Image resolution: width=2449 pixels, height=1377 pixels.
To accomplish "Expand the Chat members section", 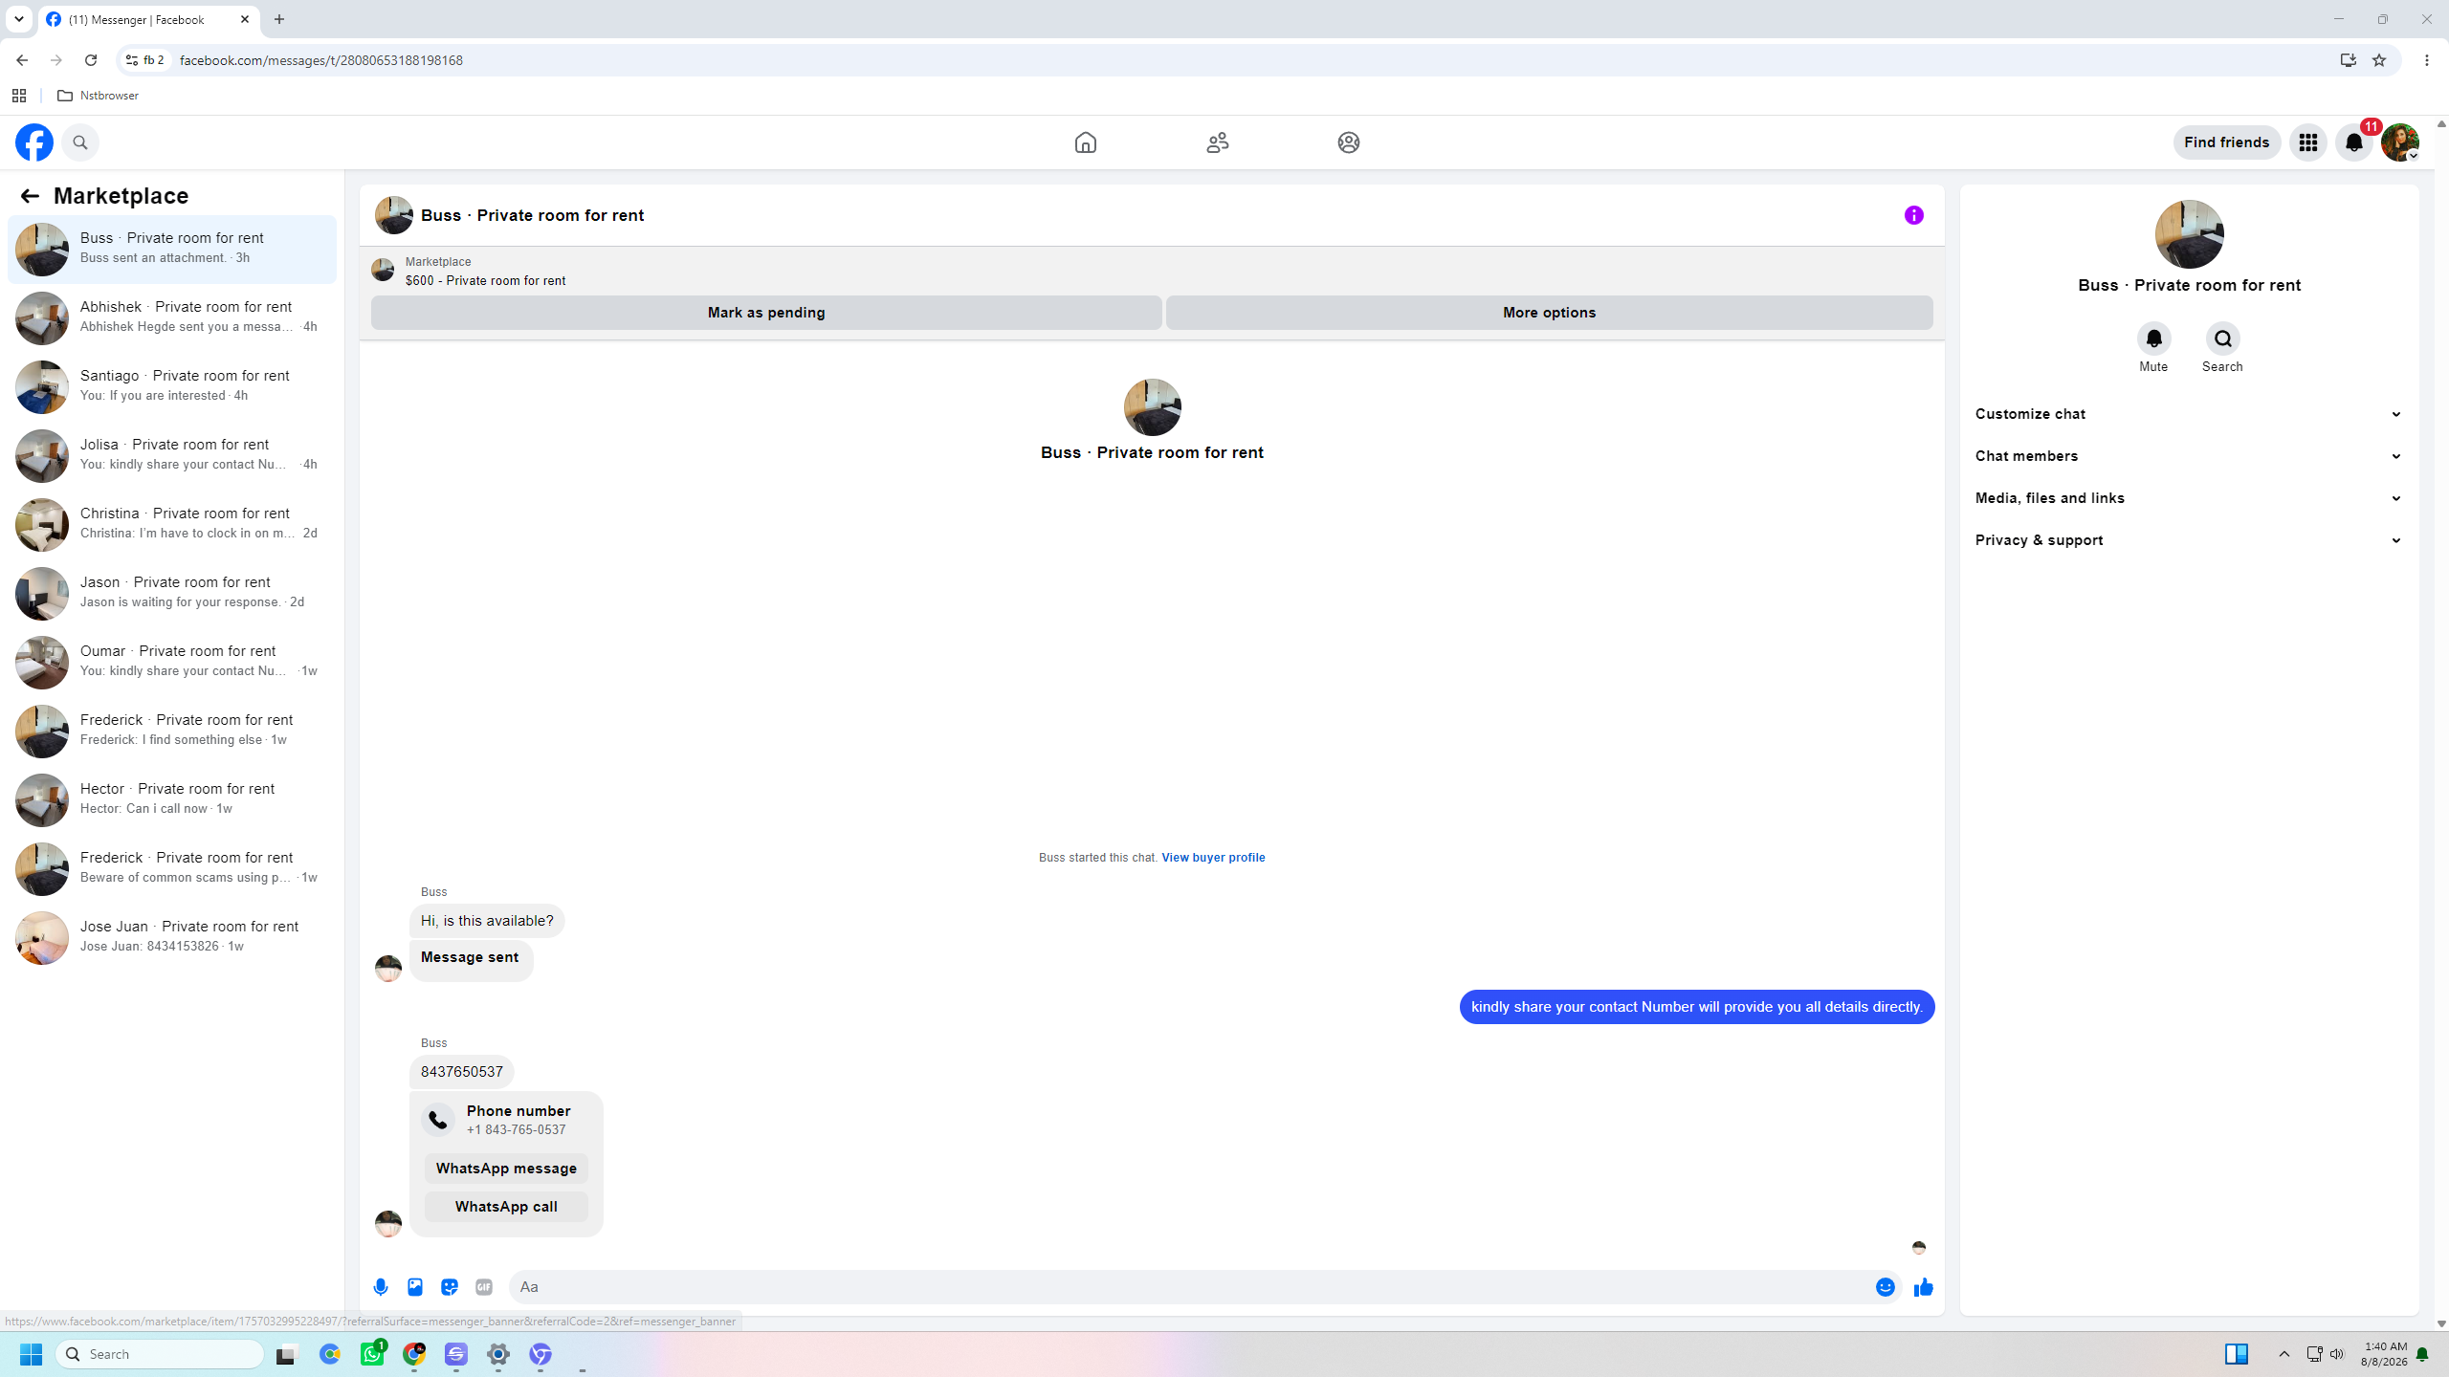I will click(x=2189, y=456).
